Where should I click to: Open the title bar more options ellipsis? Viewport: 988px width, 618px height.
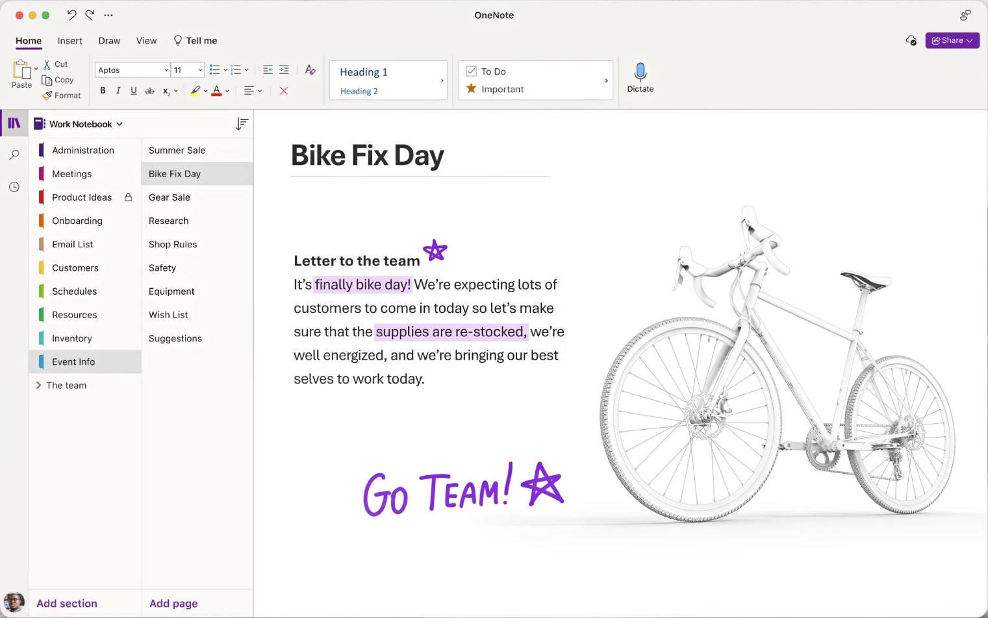tap(108, 15)
